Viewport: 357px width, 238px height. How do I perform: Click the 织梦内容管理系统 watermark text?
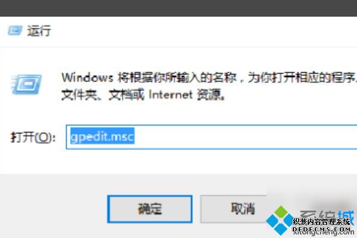pyautogui.click(x=321, y=221)
